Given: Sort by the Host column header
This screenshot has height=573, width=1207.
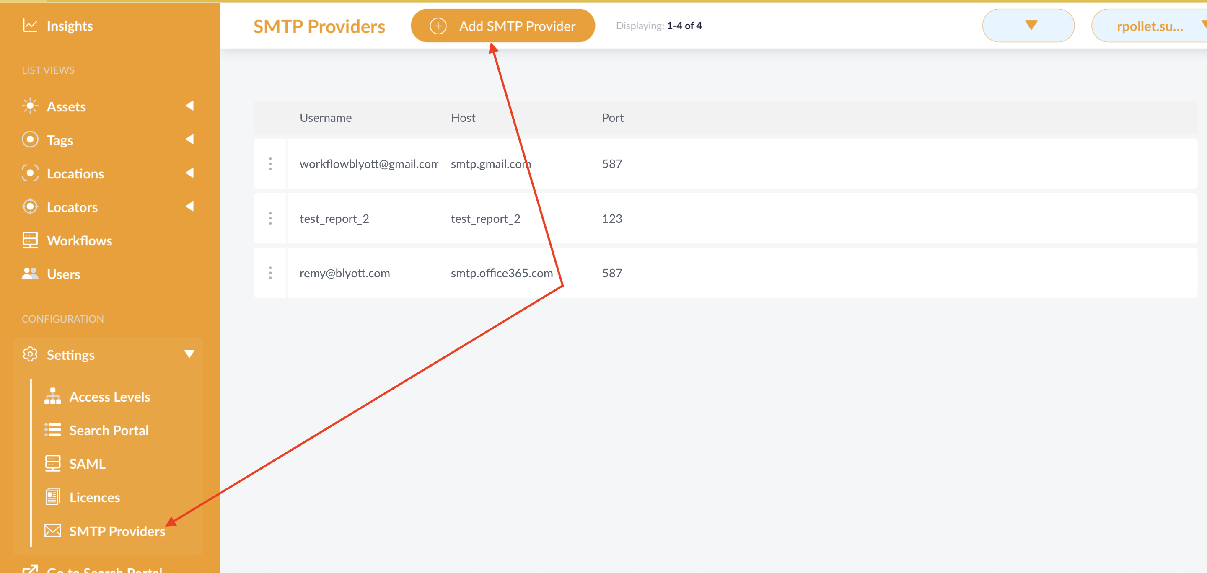Looking at the screenshot, I should click(463, 118).
